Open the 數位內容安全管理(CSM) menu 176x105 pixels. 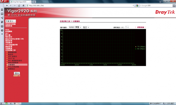15,39
